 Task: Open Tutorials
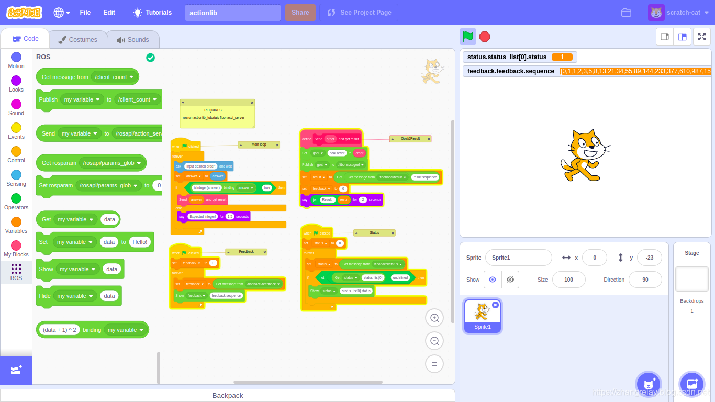coord(152,13)
